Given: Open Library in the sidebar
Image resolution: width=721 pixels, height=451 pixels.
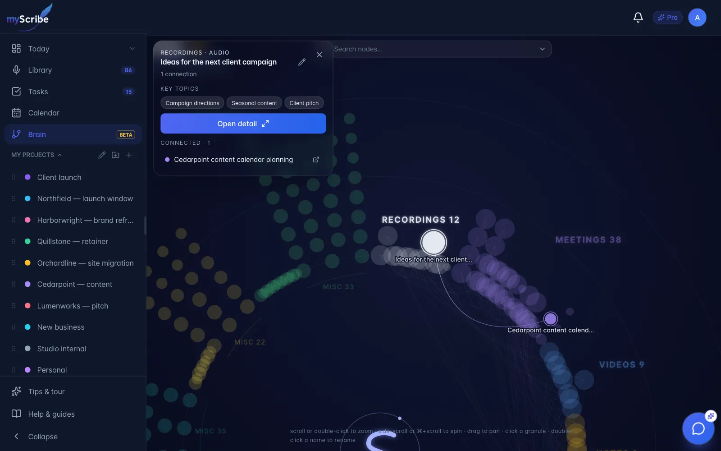Looking at the screenshot, I should 73,70.
